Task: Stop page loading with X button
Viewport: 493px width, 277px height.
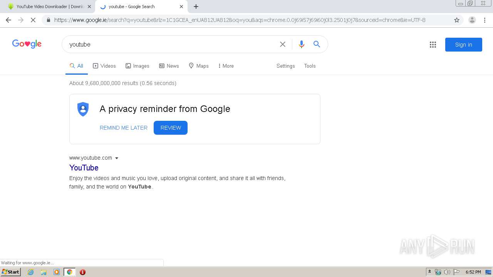Action: pos(33,20)
